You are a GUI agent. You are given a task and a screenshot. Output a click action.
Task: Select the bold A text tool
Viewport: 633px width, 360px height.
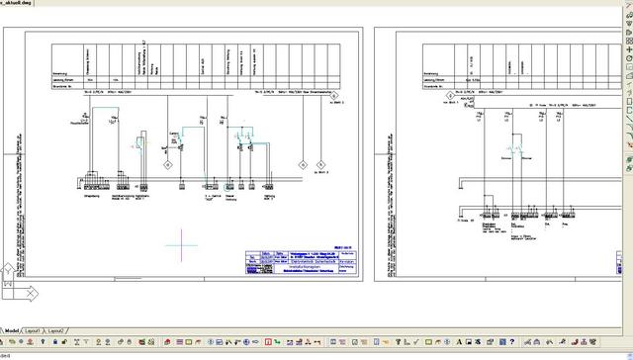tap(459, 342)
